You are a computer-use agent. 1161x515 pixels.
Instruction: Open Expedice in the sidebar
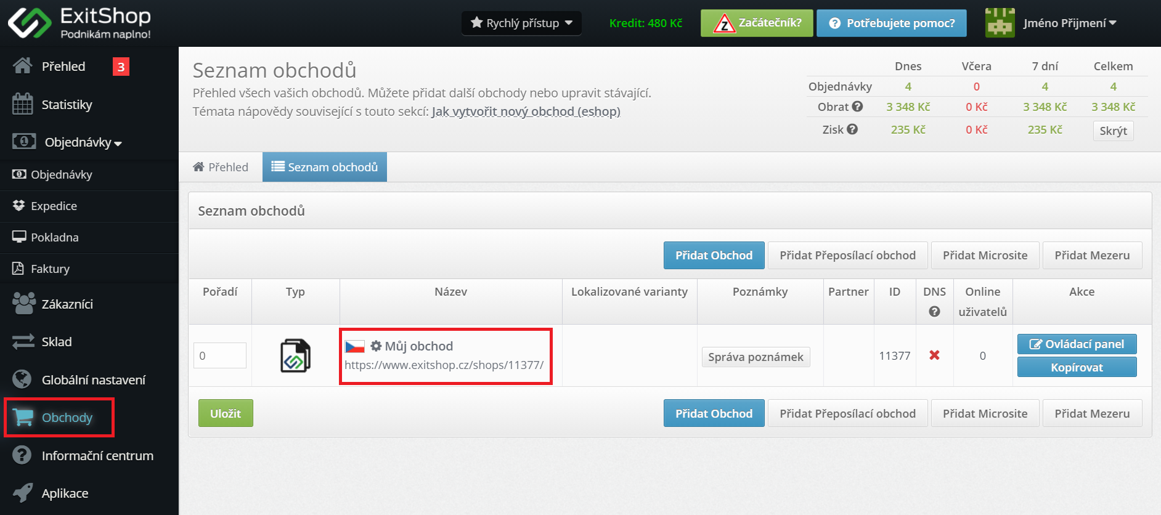coord(89,206)
